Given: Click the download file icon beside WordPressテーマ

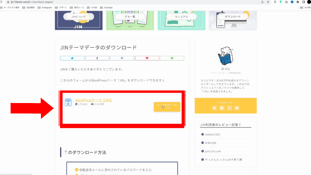Looking at the screenshot, I should 68,102.
